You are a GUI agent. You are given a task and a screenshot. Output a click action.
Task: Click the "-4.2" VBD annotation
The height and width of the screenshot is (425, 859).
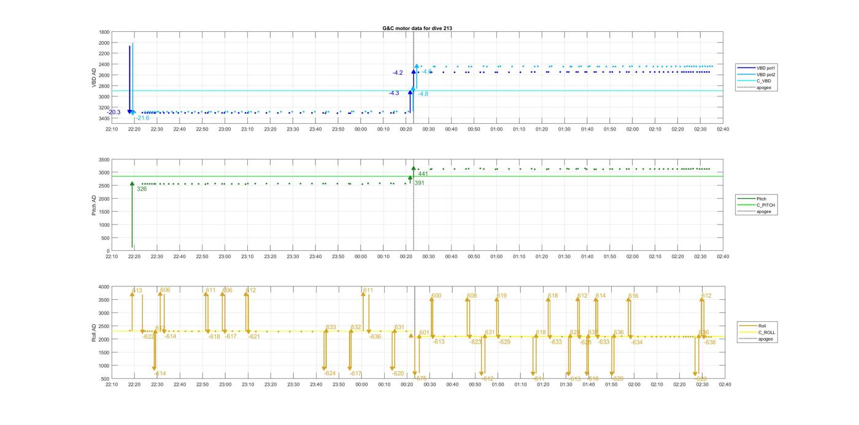pyautogui.click(x=398, y=73)
